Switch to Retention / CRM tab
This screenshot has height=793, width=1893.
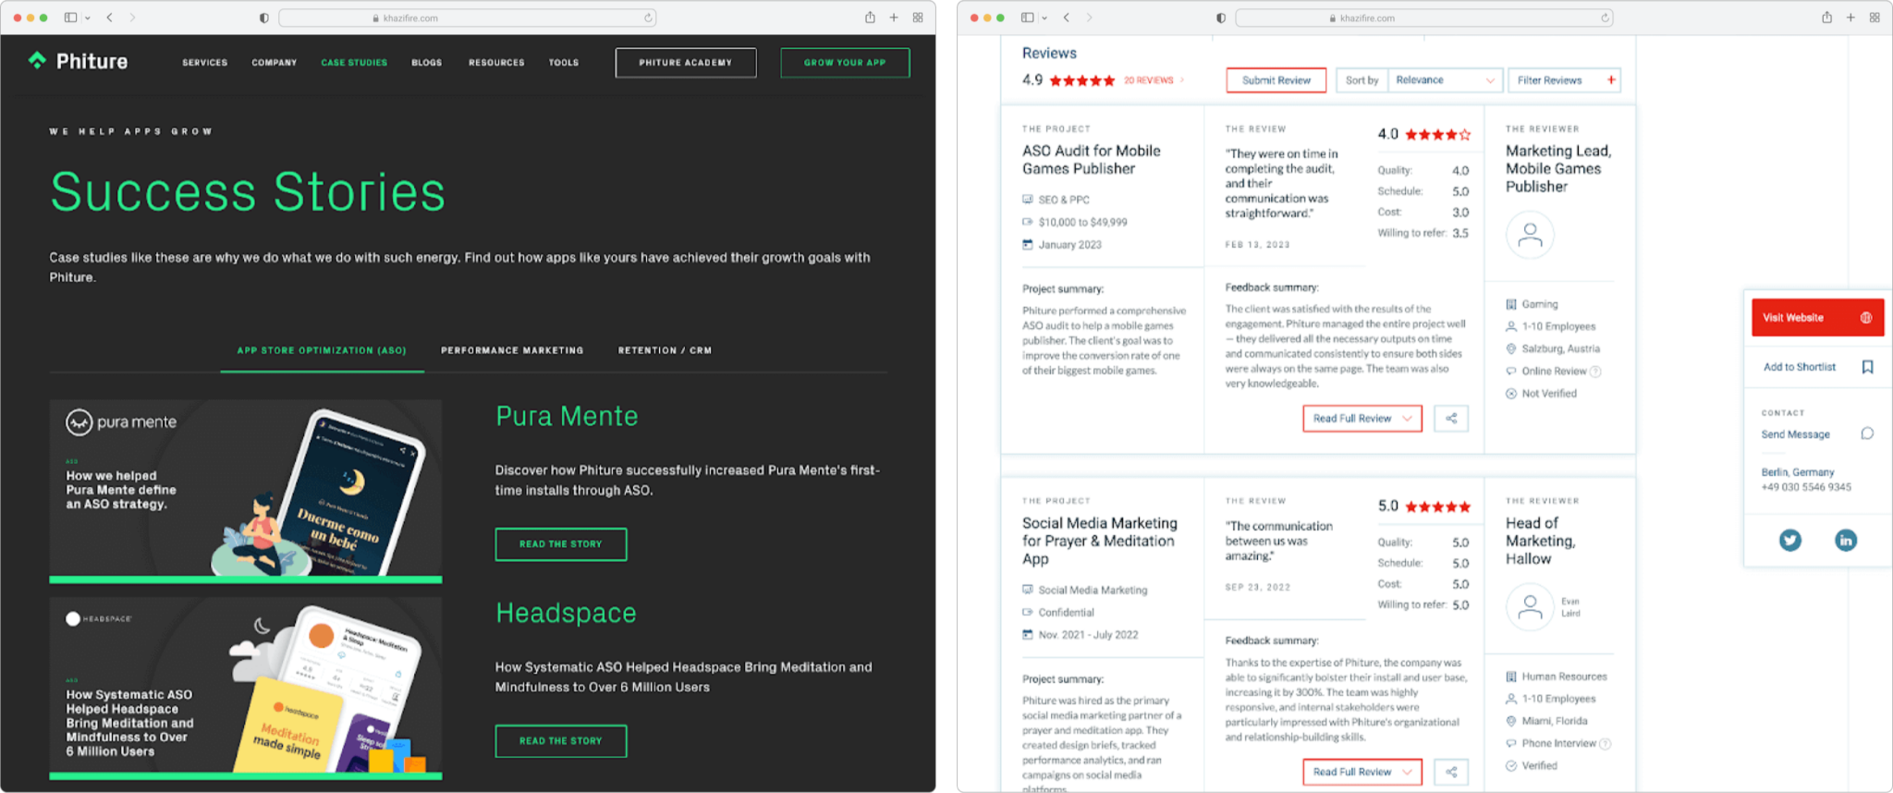pyautogui.click(x=665, y=351)
